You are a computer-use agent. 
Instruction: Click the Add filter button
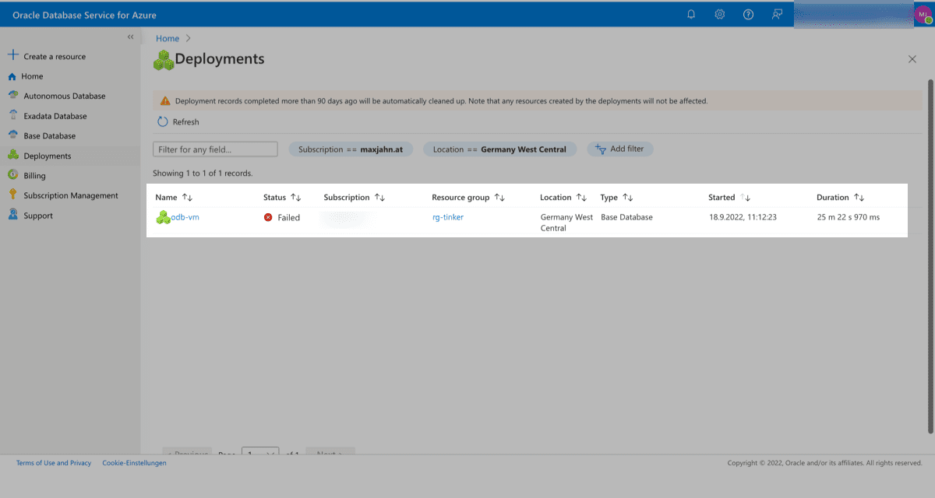click(x=620, y=149)
